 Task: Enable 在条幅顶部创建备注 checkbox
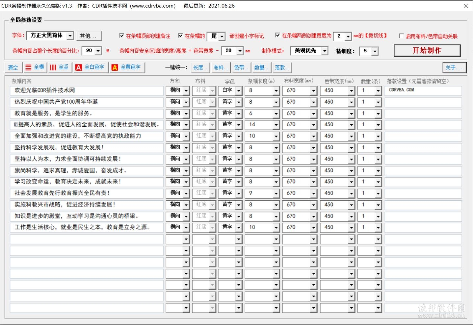coord(122,36)
